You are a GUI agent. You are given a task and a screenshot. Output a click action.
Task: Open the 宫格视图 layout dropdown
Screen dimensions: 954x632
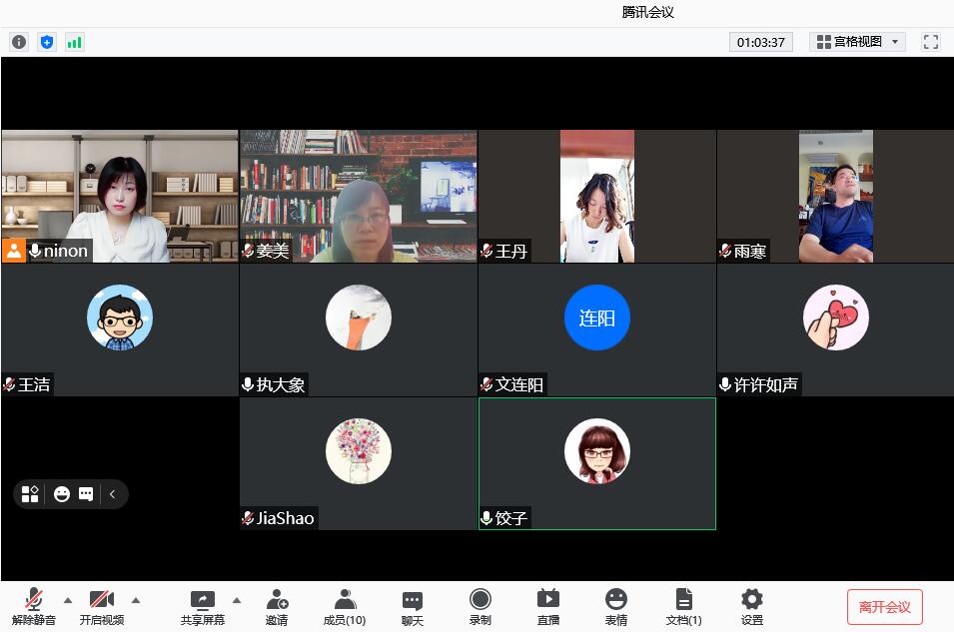click(857, 42)
